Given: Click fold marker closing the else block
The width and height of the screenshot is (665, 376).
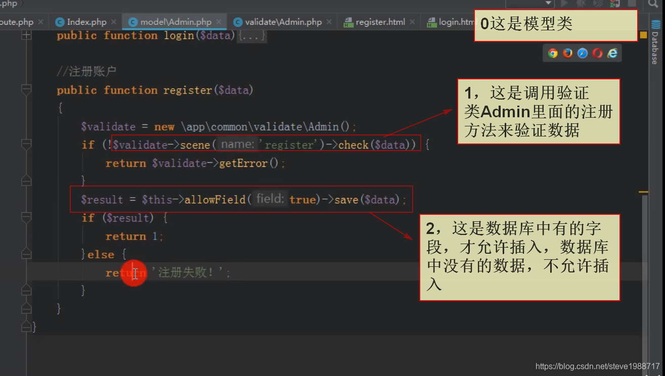Looking at the screenshot, I should pos(26,290).
